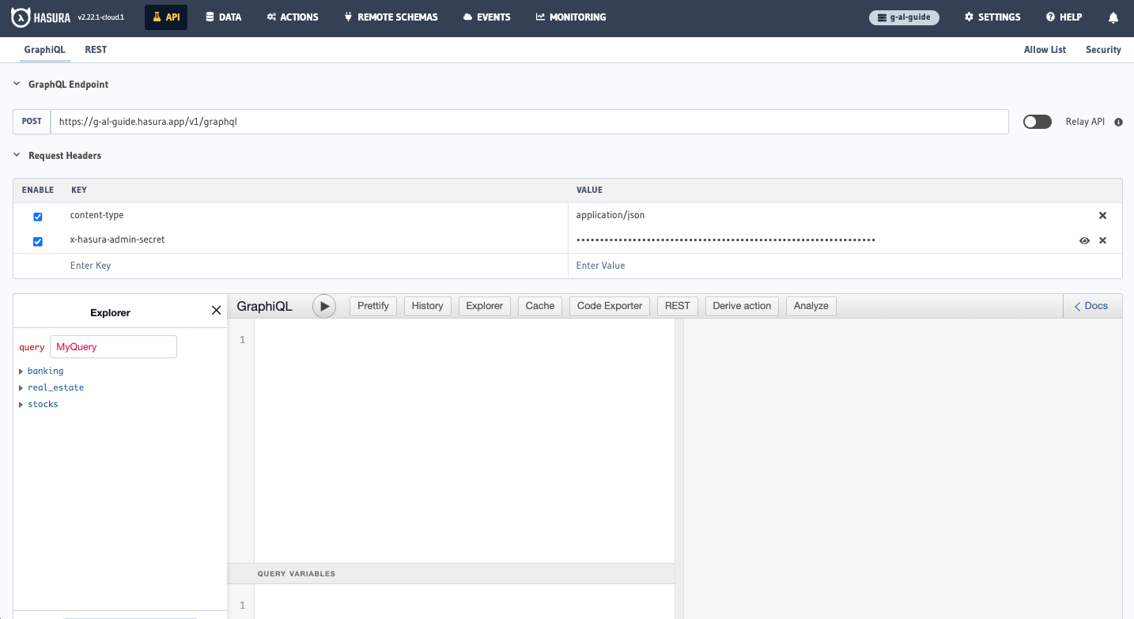Uncheck the content-type header checkbox

pos(37,216)
